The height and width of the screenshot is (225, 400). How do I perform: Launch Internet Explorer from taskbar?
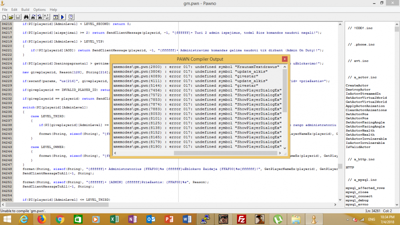pos(24,219)
